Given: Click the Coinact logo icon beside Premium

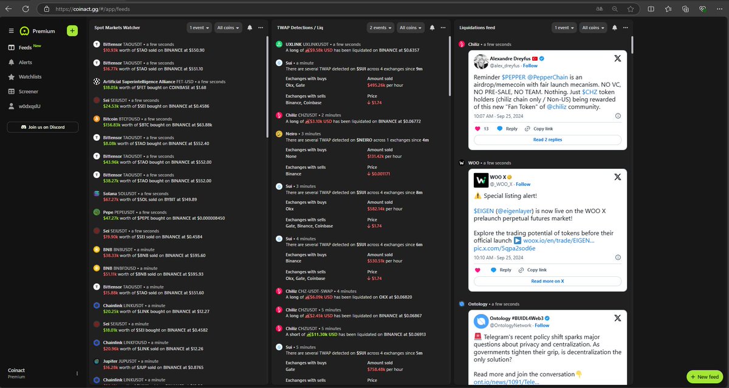Looking at the screenshot, I should point(25,31).
